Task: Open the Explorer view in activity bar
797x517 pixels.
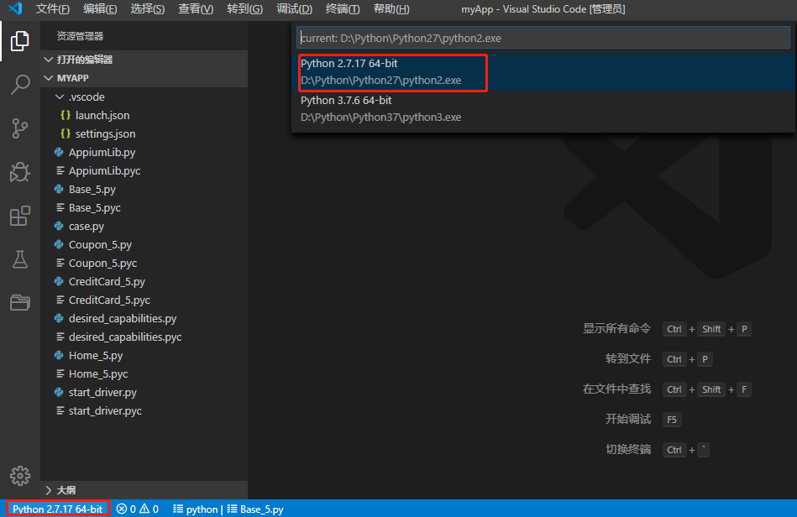Action: point(20,41)
